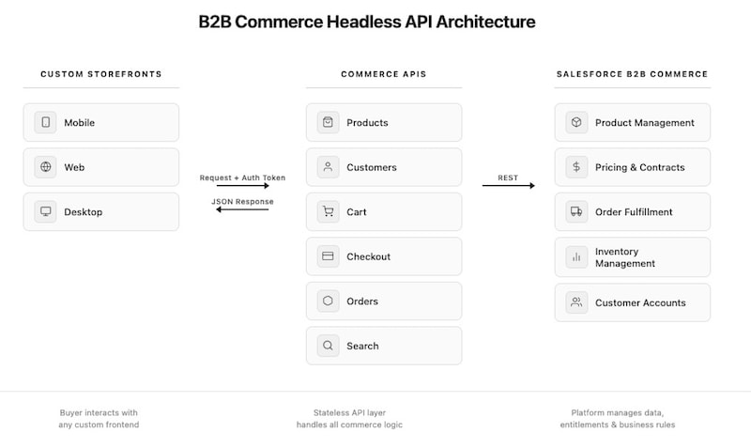Viewport: 751px width, 448px height.
Task: Click the CUSTOM STOREFRONTS column heading
Action: click(x=101, y=74)
